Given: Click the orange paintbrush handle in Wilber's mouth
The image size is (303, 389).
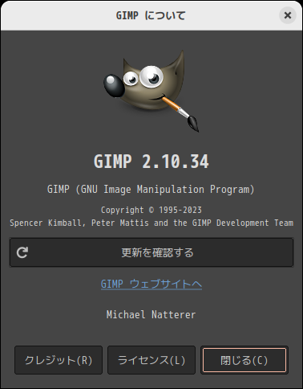Looking at the screenshot, I should (x=171, y=104).
